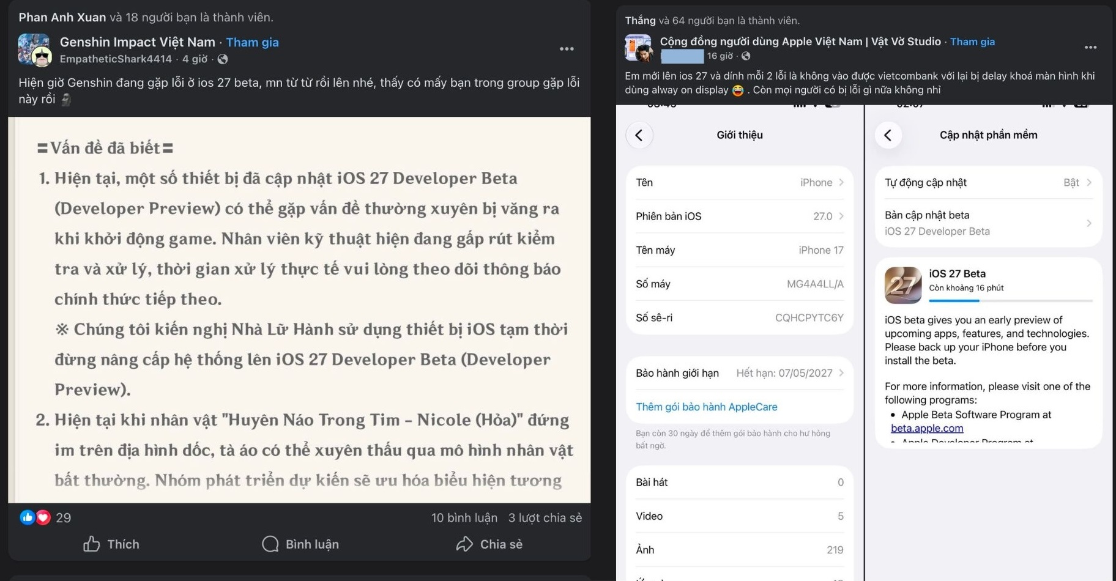Expand the Phiên bản iOS 27.0 row
The height and width of the screenshot is (581, 1116).
click(740, 216)
